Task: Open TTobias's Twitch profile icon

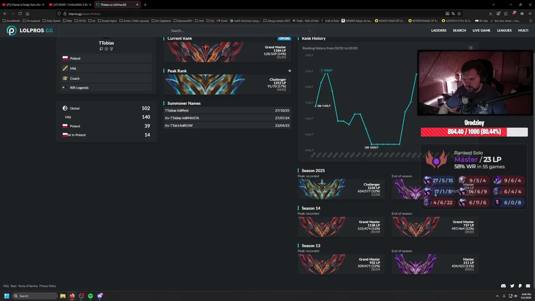Action: 101,49
